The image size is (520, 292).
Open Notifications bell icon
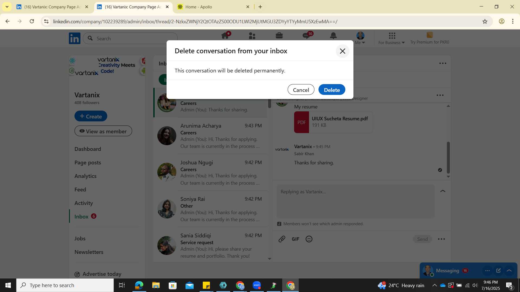click(333, 36)
